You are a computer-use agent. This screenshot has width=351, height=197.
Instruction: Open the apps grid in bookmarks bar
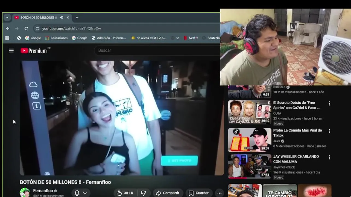point(7,38)
